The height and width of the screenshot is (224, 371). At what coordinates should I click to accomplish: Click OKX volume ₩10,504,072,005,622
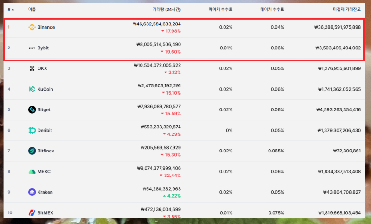tap(157, 65)
